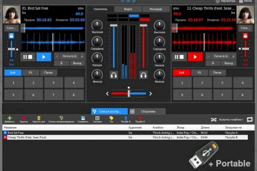Switch to the Samplers (Сборники) tab
The image size is (257, 171).
click(x=147, y=111)
